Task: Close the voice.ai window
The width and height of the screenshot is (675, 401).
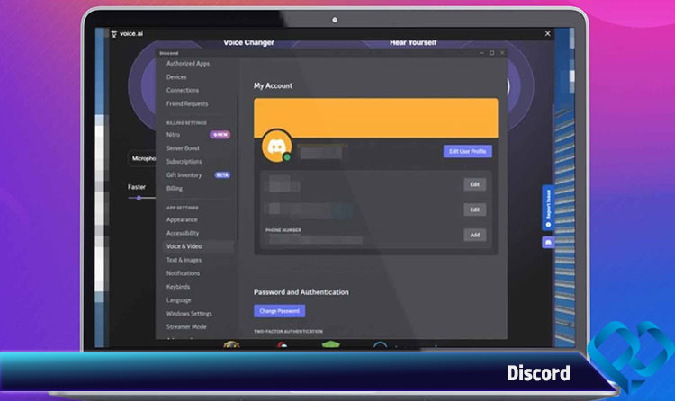Action: pyautogui.click(x=547, y=33)
